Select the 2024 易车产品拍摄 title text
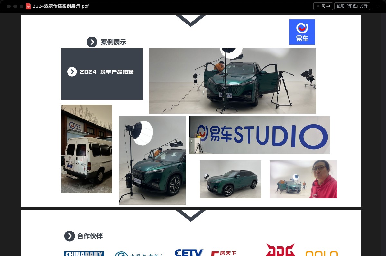This screenshot has width=386, height=256. [x=107, y=72]
